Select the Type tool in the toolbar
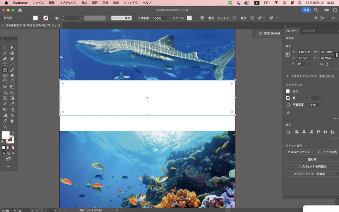Image resolution: width=339 pixels, height=212 pixels. click(x=5, y=64)
